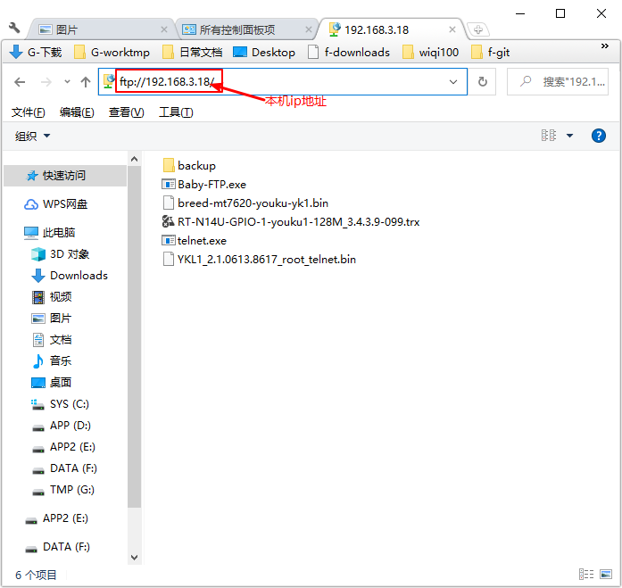Viewport: 622px width, 588px height.
Task: Open 3D 对象 in the sidebar
Action: pos(60,254)
